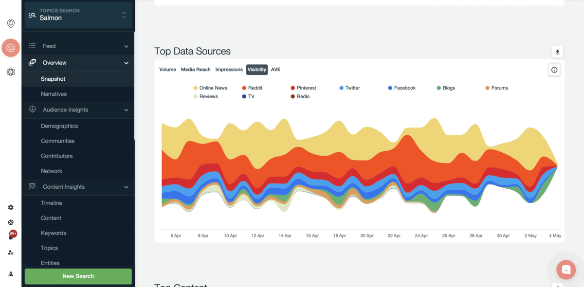The width and height of the screenshot is (584, 287).
Task: Switch to the Volume tab
Action: click(167, 70)
